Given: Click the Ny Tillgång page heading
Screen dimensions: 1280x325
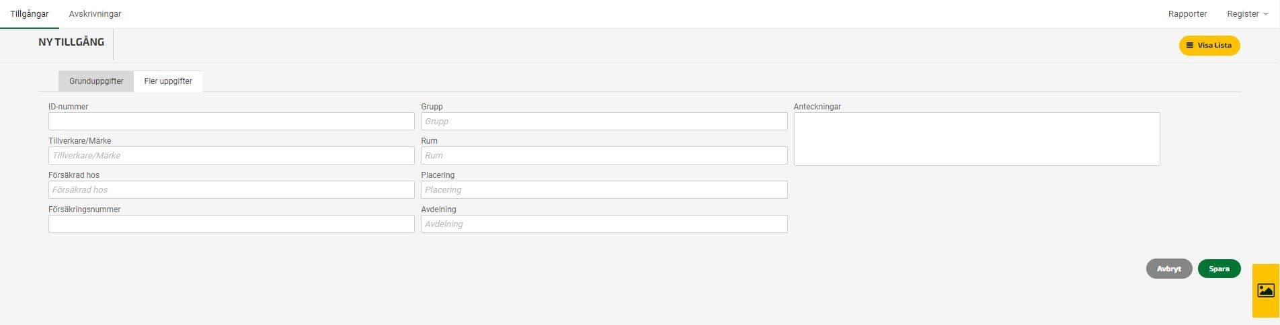Looking at the screenshot, I should click(x=71, y=42).
